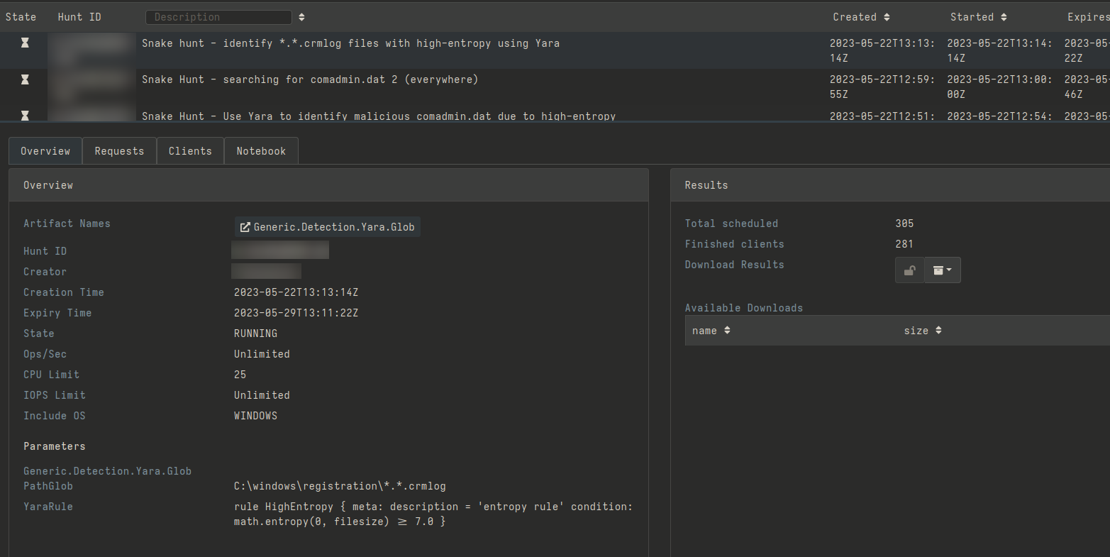Sort available downloads by size
Screen dimensions: 1110x557
938,331
